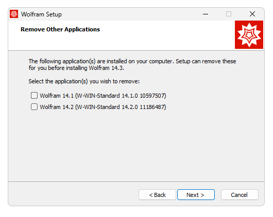Viewport: 273px width, 217px height.
Task: Select the 'W-WIN-Standard 14.1.0 10597507' label
Action: pos(121,96)
